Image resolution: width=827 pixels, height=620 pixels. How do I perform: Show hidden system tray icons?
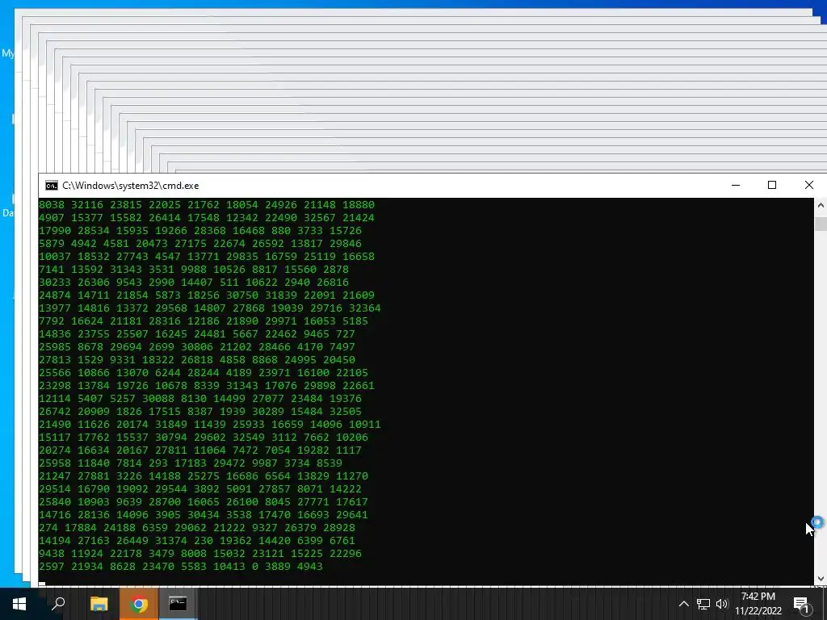point(683,604)
